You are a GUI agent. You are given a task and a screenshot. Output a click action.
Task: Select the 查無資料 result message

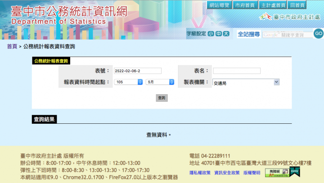158,135
